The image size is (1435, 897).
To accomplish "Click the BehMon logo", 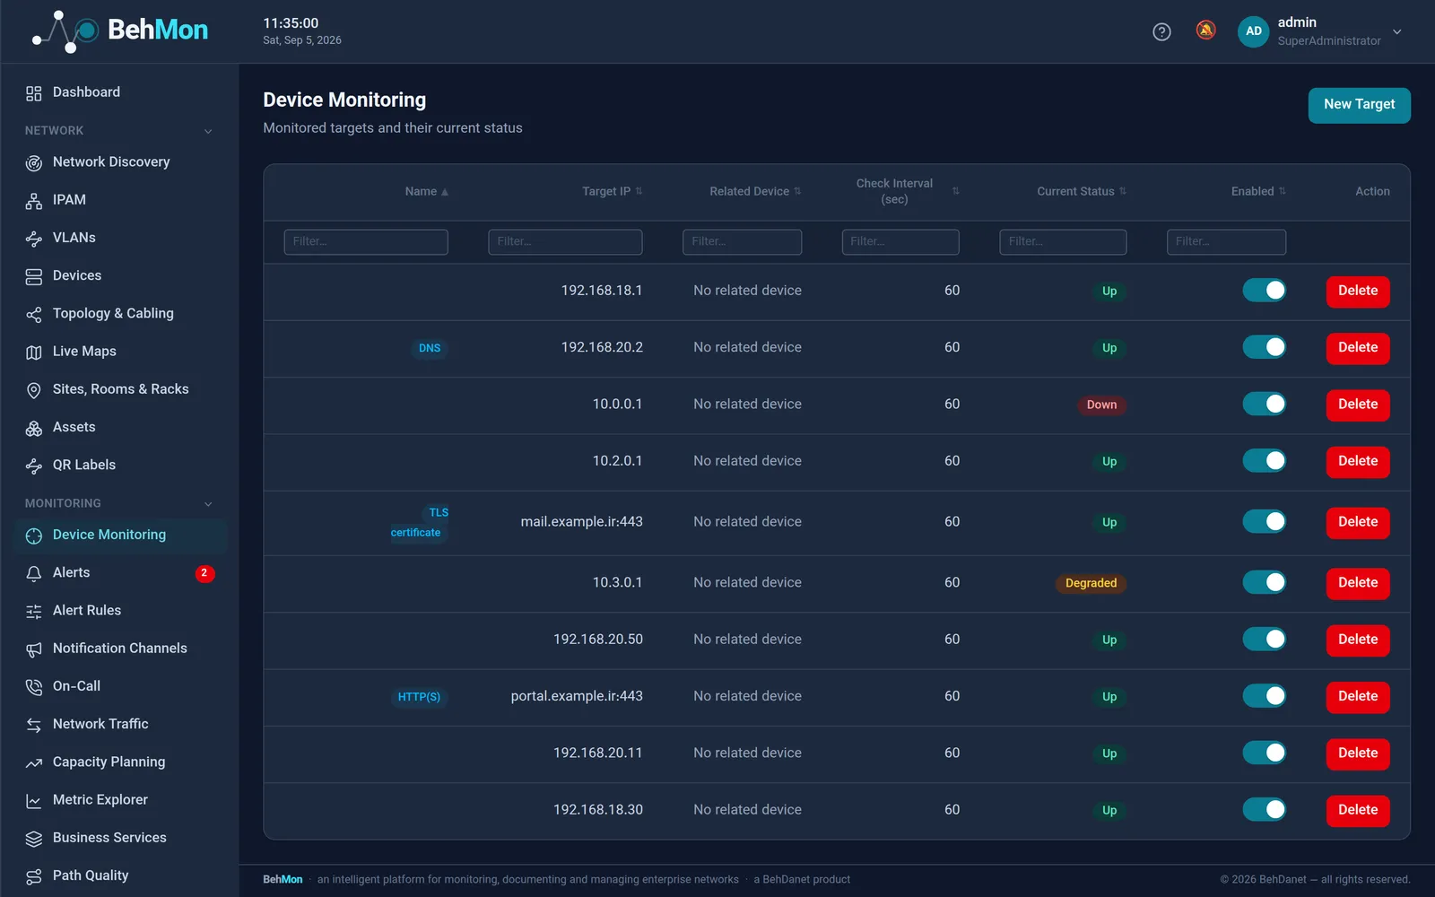I will (x=120, y=31).
